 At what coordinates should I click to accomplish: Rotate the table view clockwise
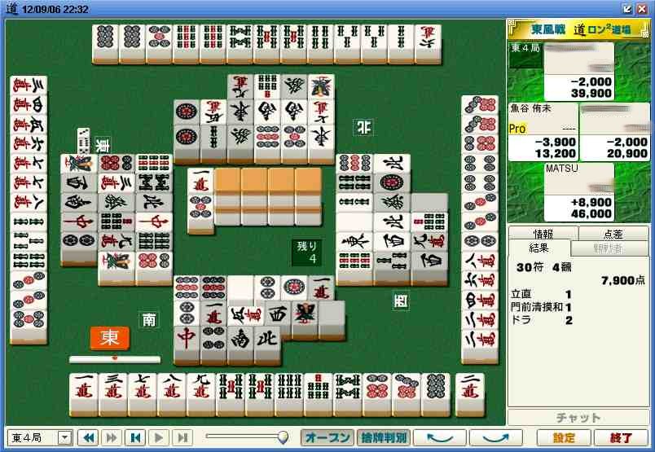[496, 438]
